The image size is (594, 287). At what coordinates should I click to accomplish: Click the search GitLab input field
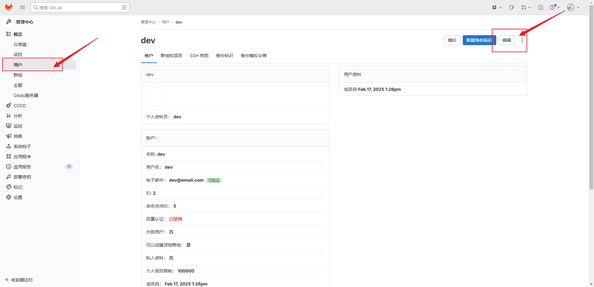[80, 7]
